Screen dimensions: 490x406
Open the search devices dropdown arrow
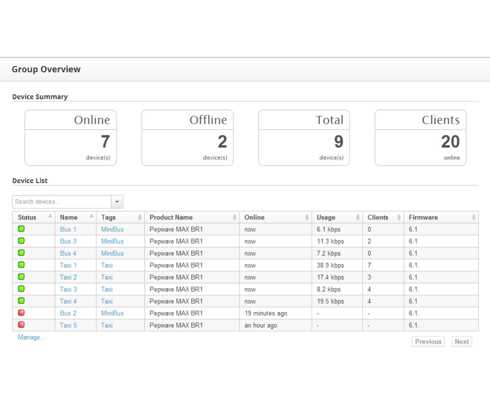click(117, 202)
